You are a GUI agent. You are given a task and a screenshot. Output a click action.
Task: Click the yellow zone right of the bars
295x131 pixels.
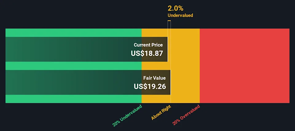(x=185, y=66)
